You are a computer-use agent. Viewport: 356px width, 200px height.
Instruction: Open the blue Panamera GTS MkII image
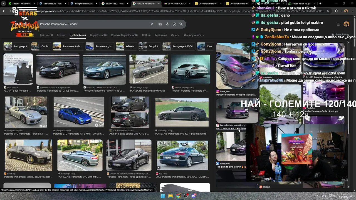[79, 112]
